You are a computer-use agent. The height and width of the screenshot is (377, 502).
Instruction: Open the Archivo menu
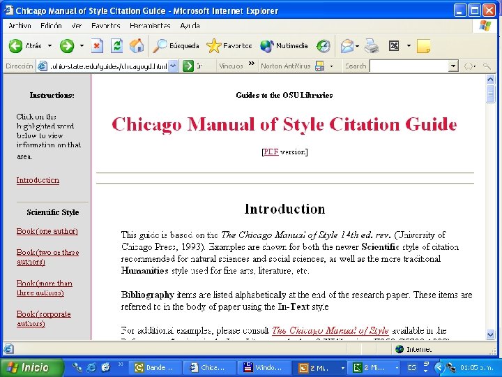[20, 26]
